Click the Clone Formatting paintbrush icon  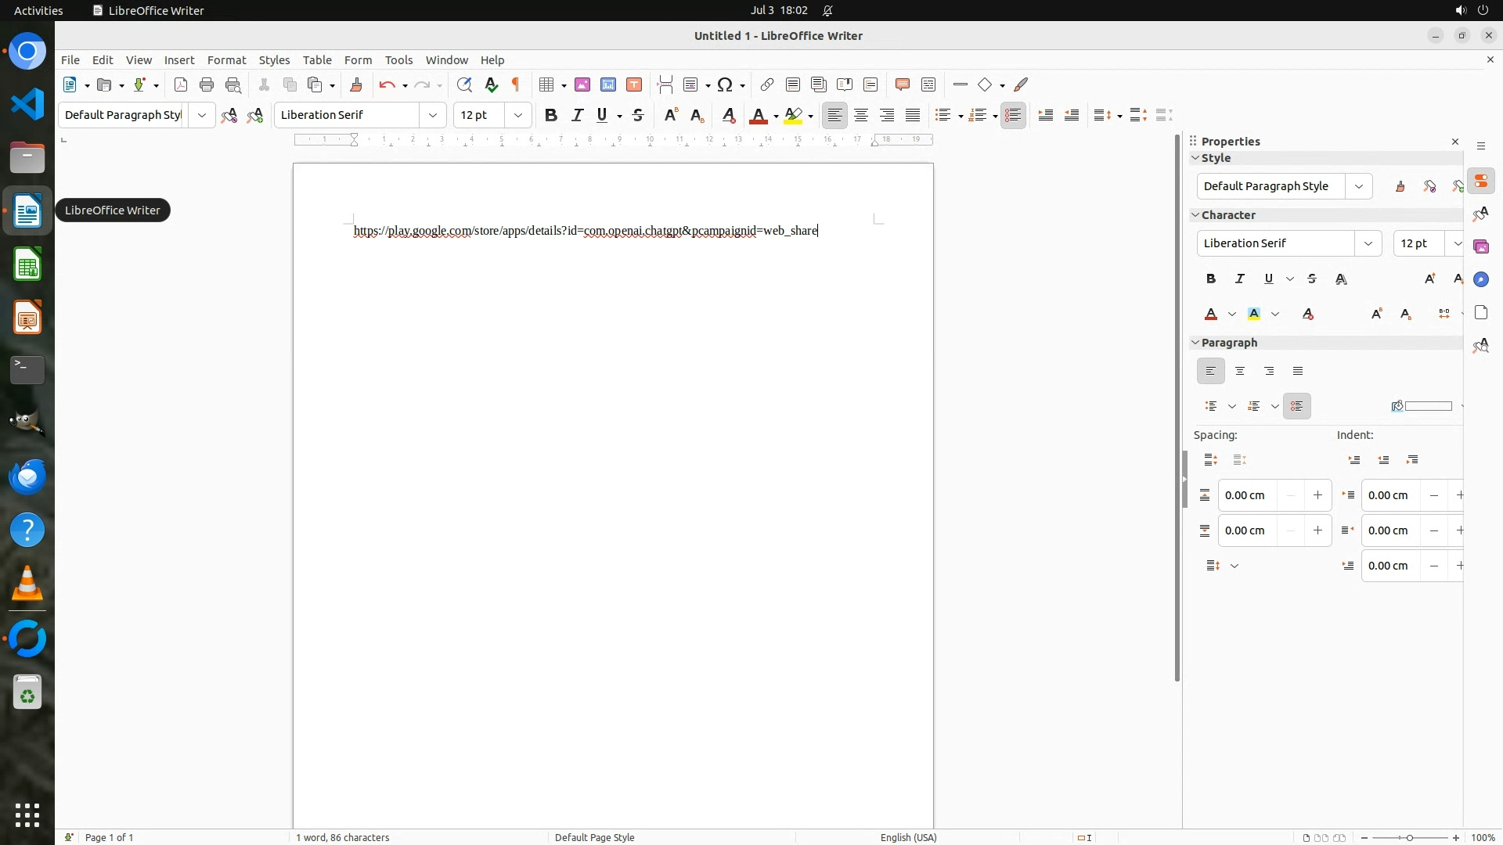[356, 85]
